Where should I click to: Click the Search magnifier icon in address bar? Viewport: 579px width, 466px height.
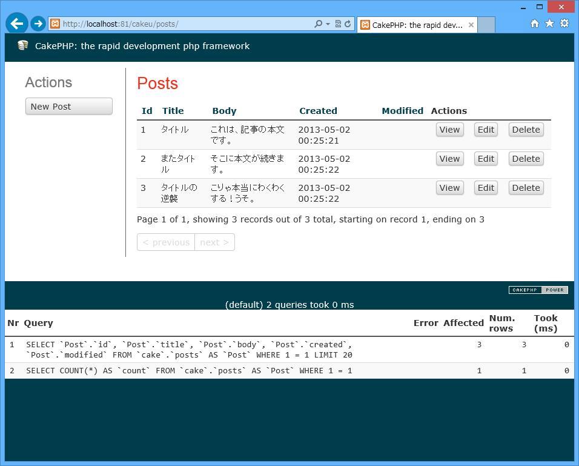click(x=318, y=24)
